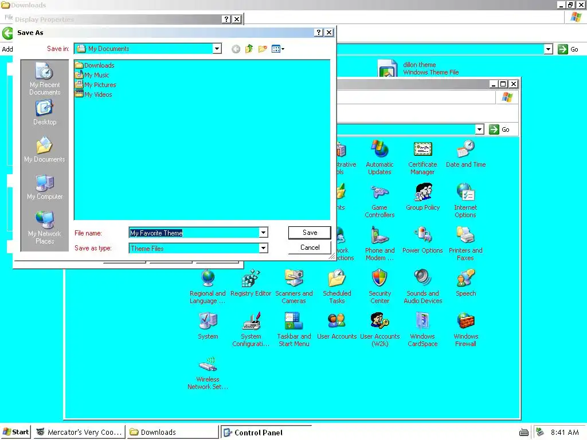587x440 pixels.
Task: Switch to Control Panel taskbar button
Action: tap(266, 432)
